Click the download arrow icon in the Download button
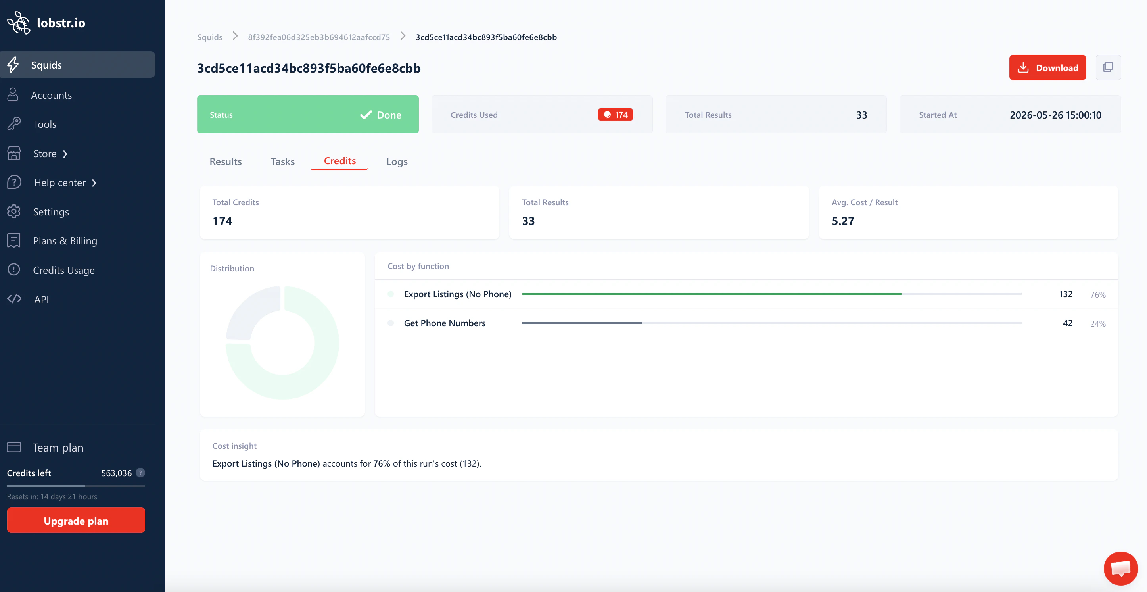Viewport: 1147px width, 592px height. [1023, 68]
